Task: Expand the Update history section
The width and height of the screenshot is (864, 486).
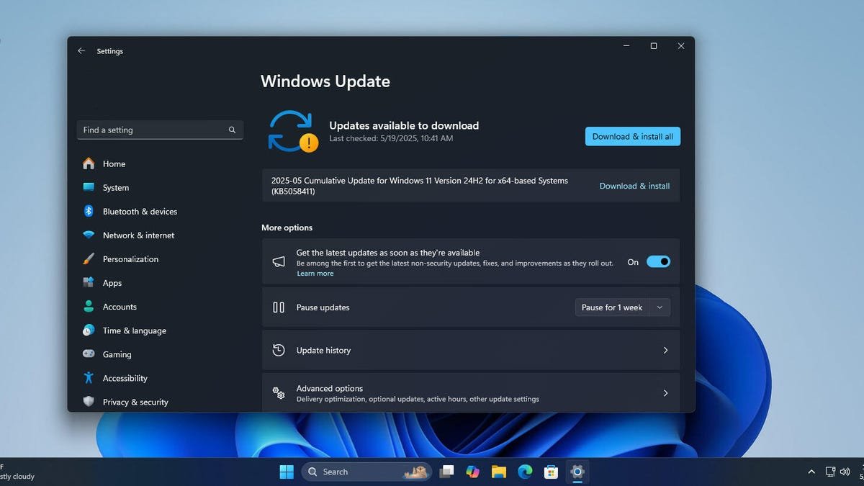Action: pyautogui.click(x=471, y=350)
